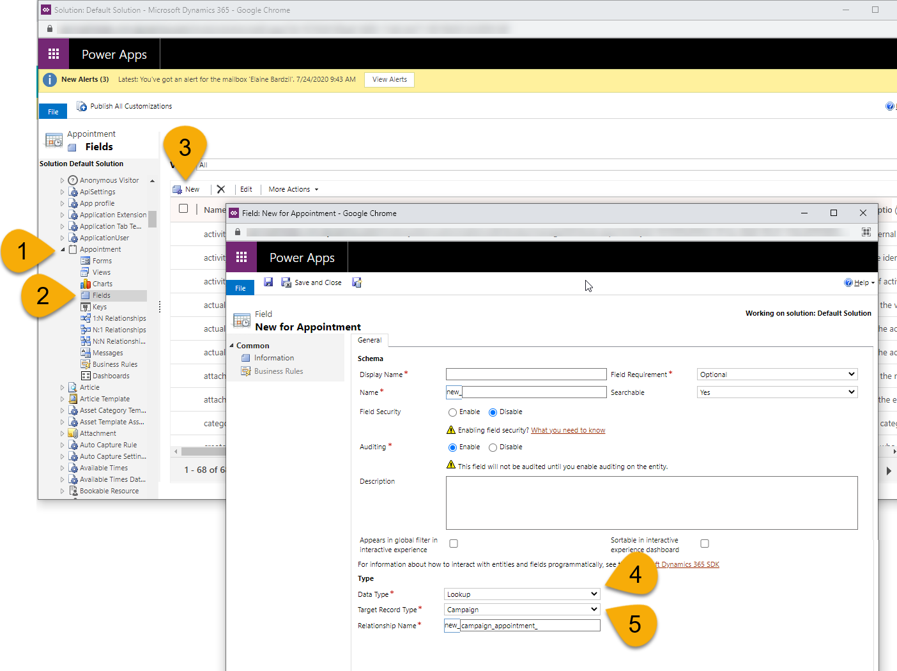Open the 'What you need to know' link
This screenshot has height=671, width=897.
tap(568, 430)
